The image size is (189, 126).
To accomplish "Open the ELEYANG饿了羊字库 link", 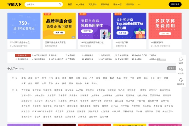I will pyautogui.click(x=43, y=112).
